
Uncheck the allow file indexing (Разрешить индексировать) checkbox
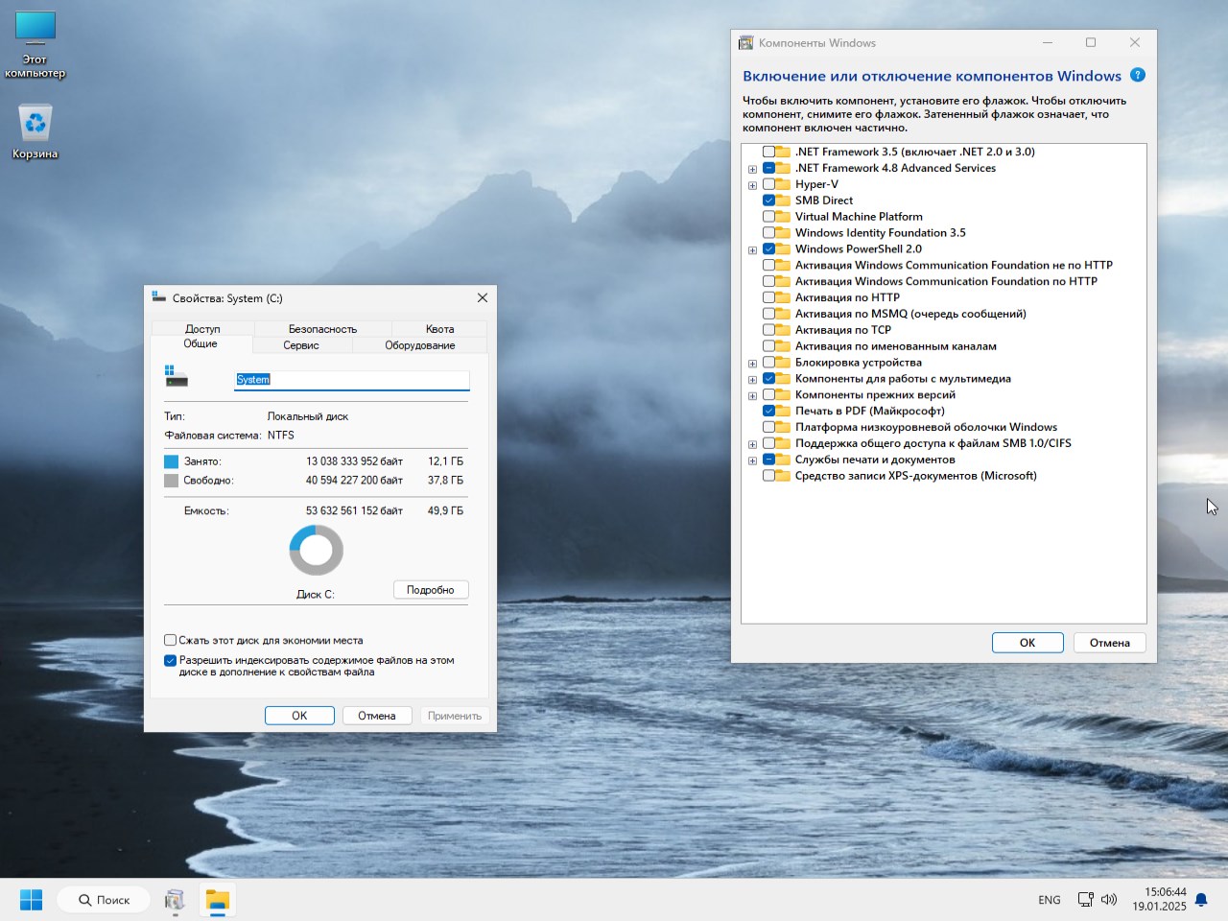pyautogui.click(x=170, y=660)
